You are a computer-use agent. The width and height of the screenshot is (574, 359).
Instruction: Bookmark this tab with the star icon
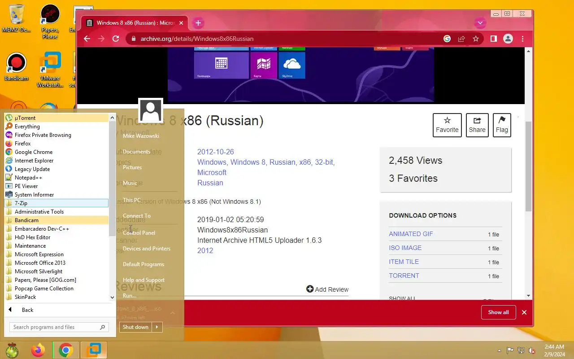coord(476,39)
